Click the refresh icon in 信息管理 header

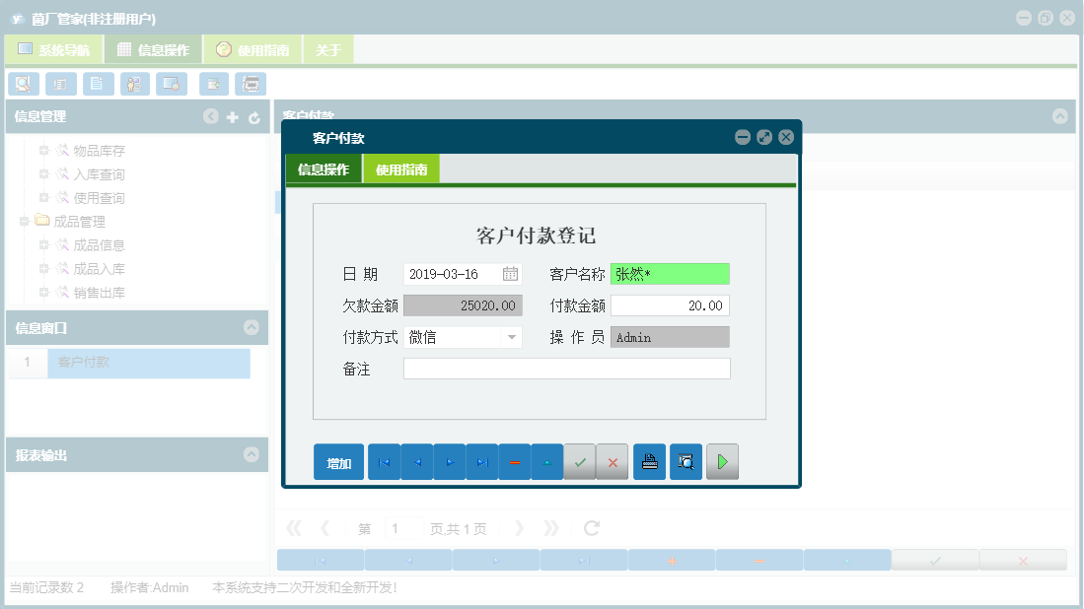pos(255,116)
